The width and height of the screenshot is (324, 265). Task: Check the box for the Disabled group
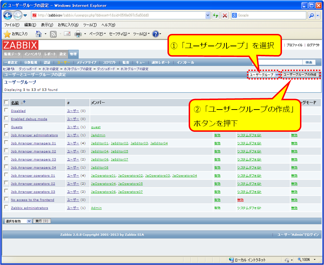click(6, 110)
